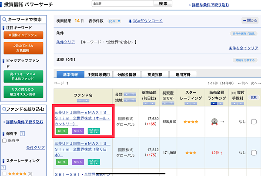The height and width of the screenshot is (176, 261).
Task: Sort 分類 descending arrow
Action: coord(133,94)
